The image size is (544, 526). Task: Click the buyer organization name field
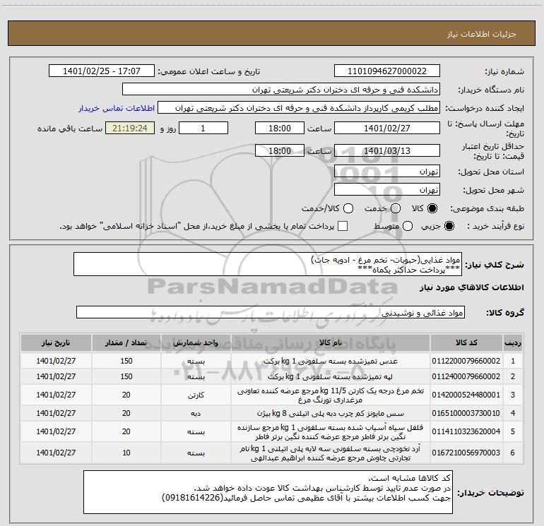click(x=281, y=90)
